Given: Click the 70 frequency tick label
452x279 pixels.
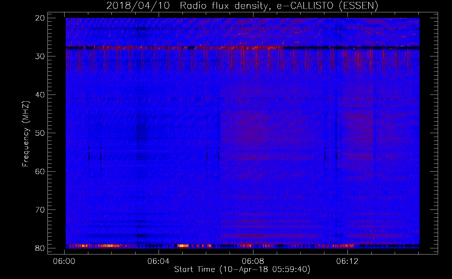Looking at the screenshot, I should tap(40, 210).
